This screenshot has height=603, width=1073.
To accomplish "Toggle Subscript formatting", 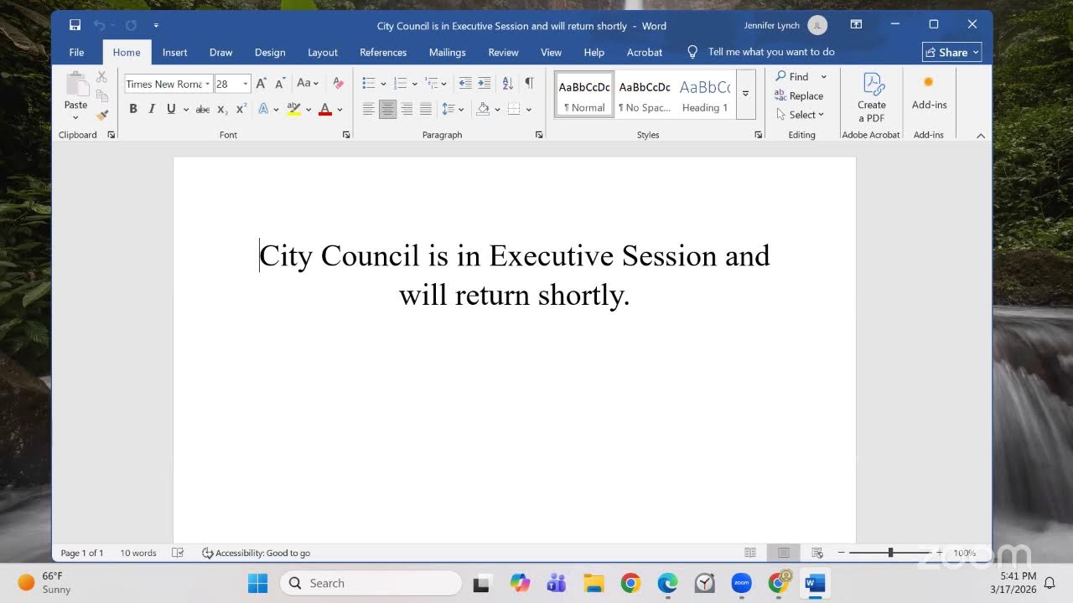I will point(222,109).
